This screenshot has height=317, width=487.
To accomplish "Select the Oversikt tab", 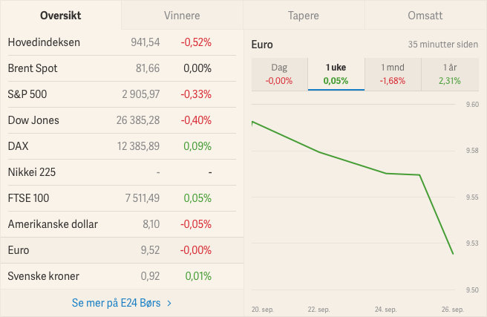I will pos(61,15).
